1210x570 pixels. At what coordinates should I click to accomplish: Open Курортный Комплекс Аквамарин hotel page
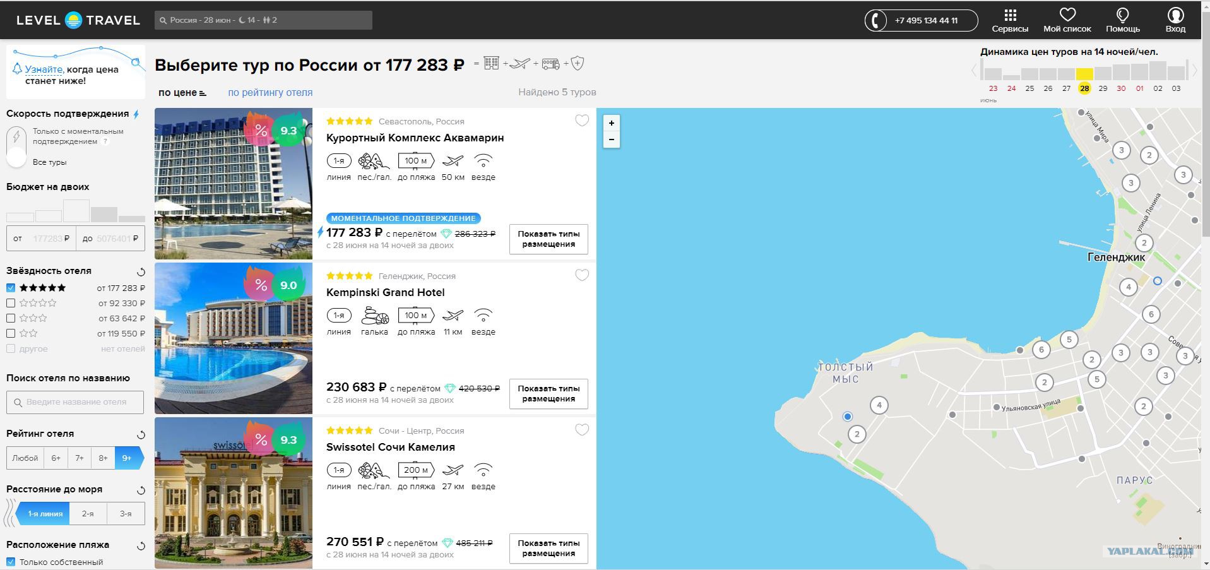415,138
